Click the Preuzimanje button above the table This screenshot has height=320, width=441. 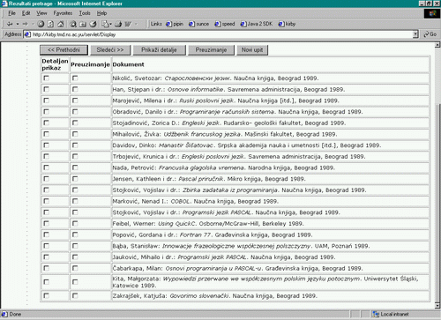pos(211,50)
